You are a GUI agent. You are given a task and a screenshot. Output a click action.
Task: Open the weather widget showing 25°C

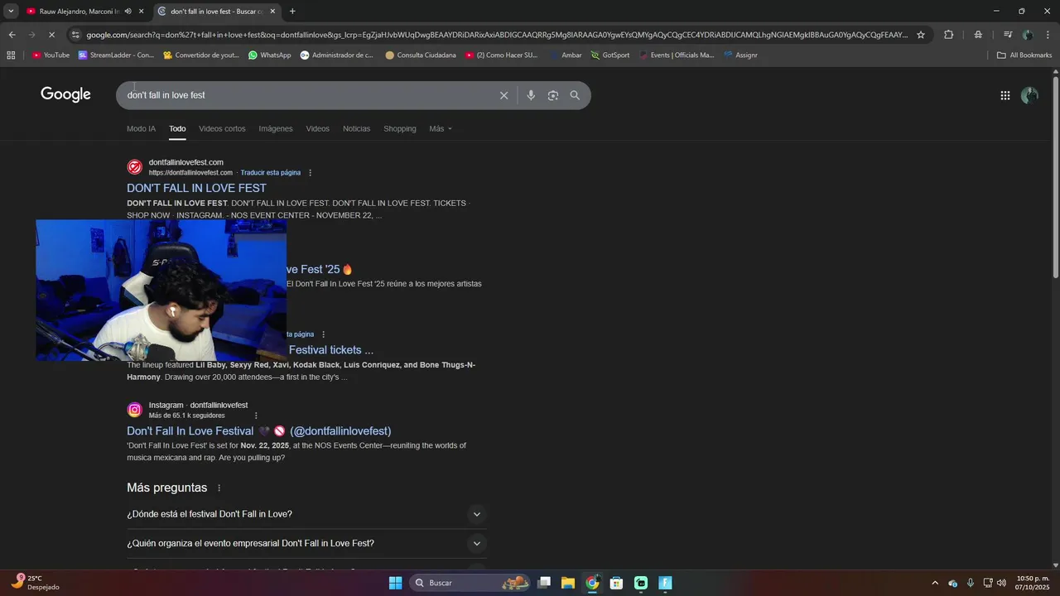(35, 583)
